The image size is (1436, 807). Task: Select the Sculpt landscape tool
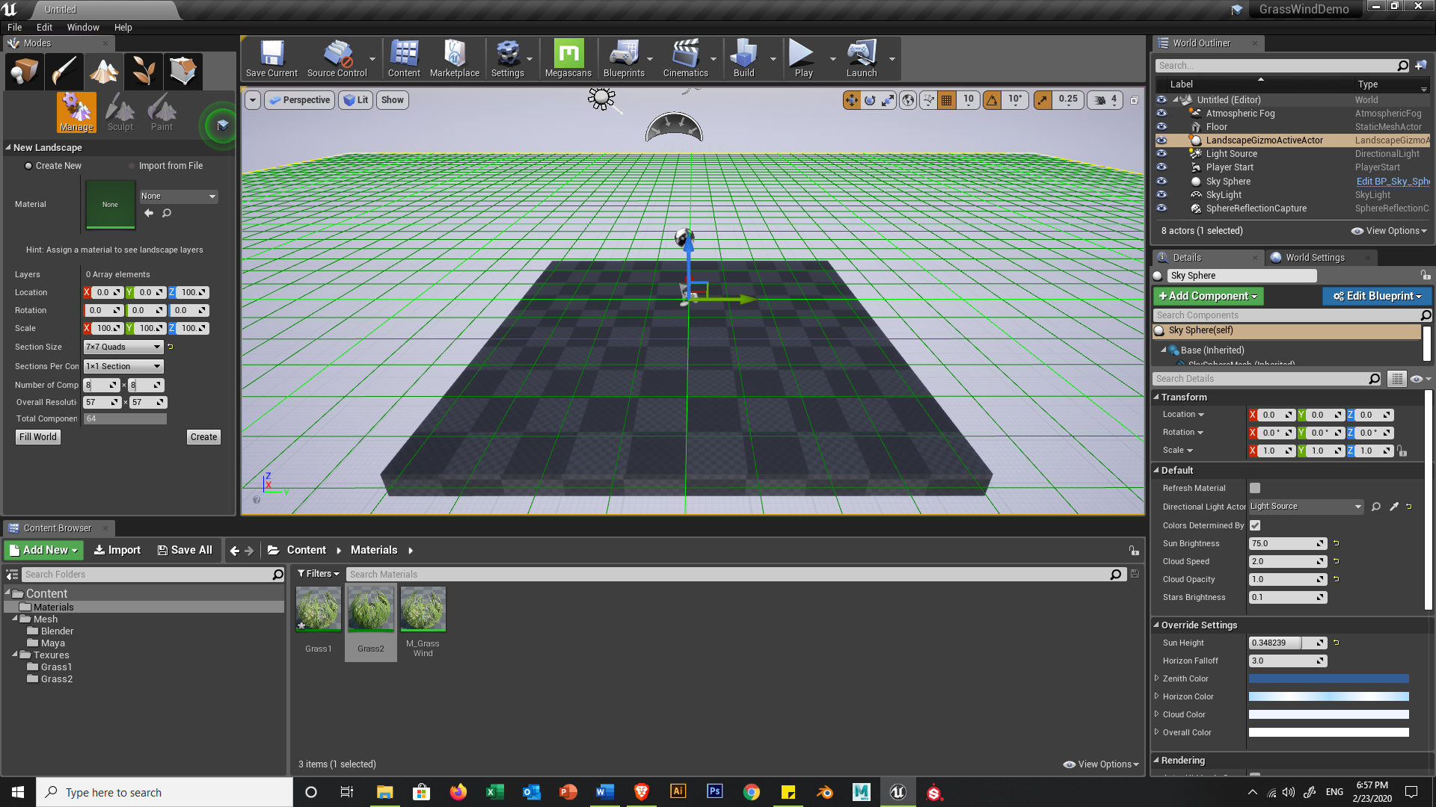tap(120, 113)
